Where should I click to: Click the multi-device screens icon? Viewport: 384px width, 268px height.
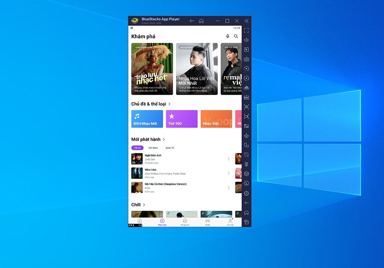pos(246,145)
